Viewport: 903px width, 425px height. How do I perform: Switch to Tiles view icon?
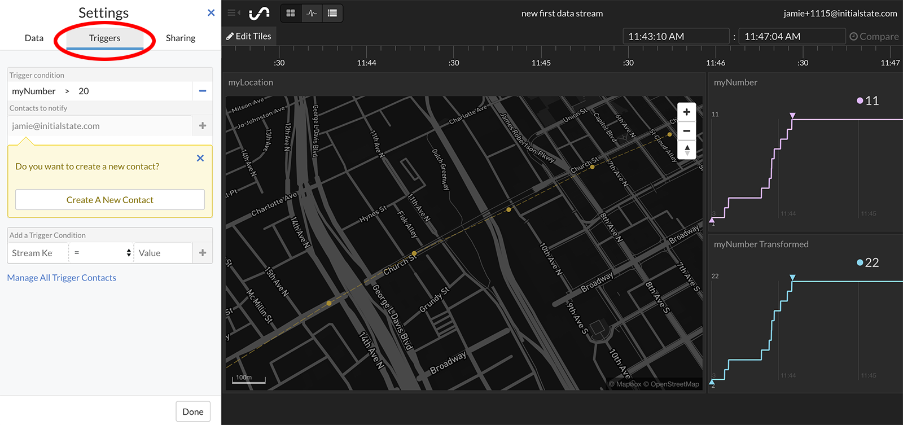291,13
